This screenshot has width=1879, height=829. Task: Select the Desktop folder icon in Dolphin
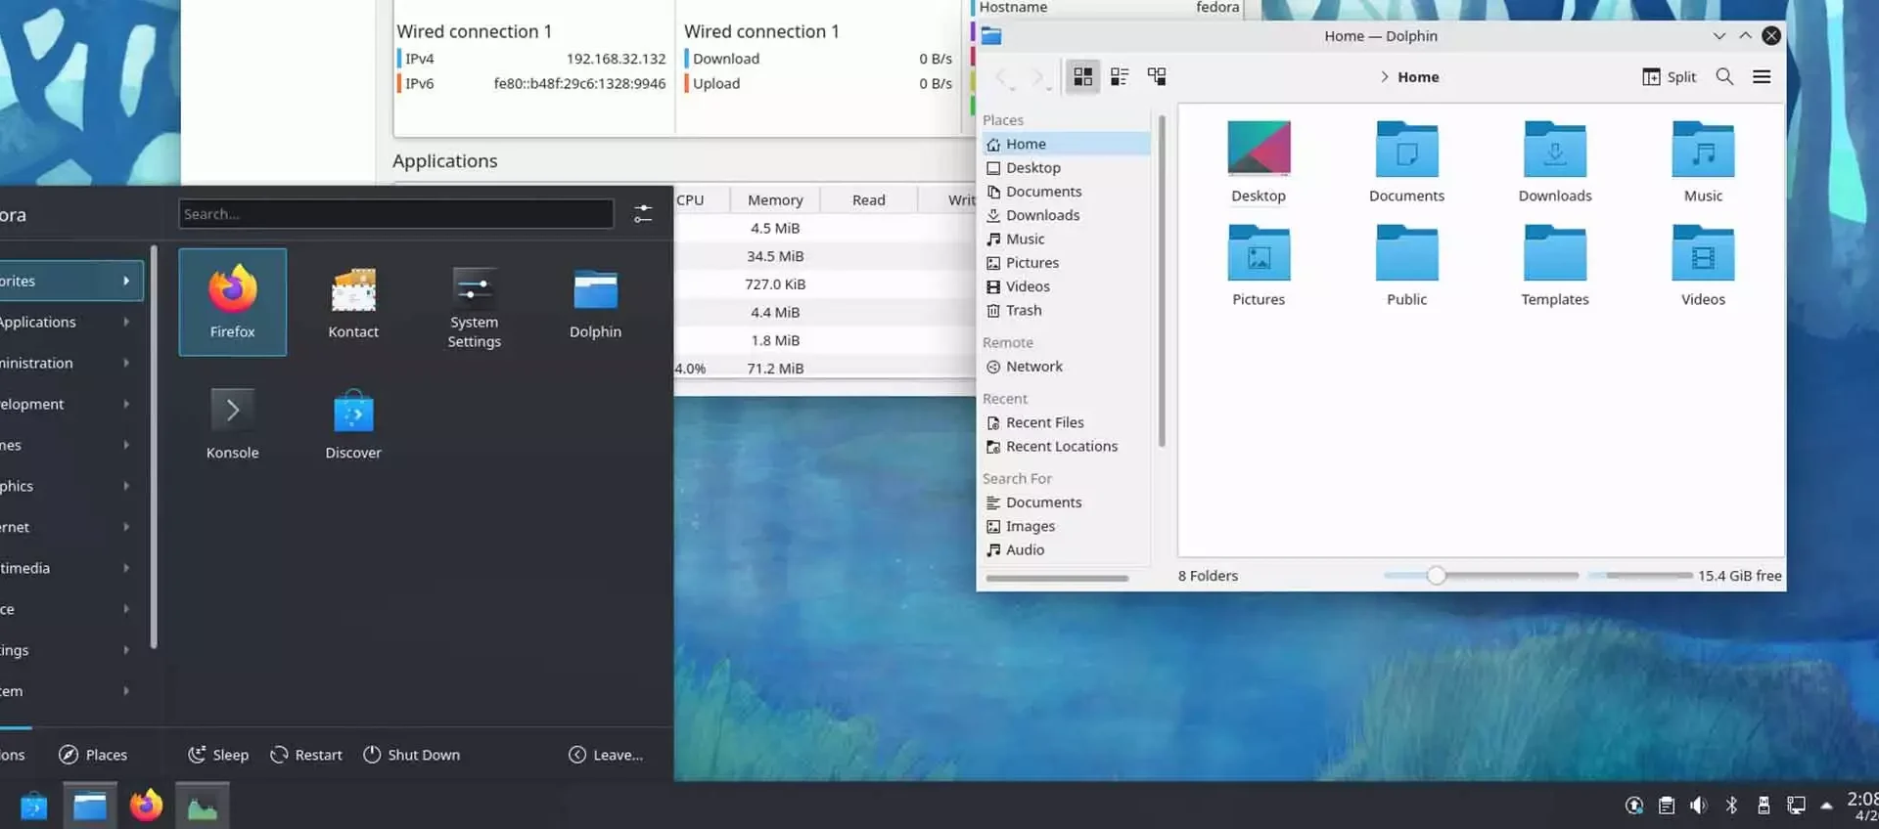[x=1259, y=149]
